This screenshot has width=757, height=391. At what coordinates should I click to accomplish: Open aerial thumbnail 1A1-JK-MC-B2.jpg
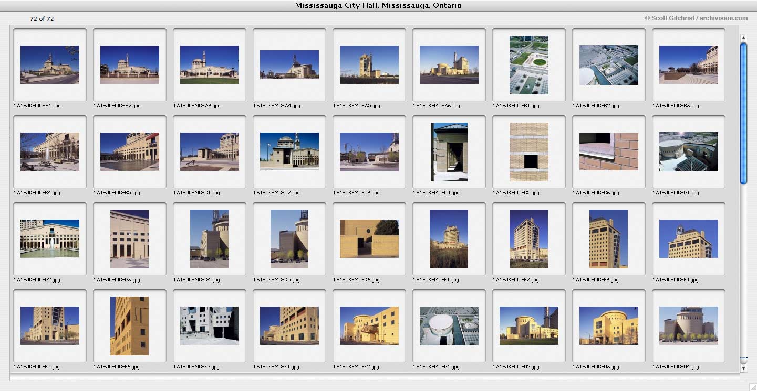point(609,64)
